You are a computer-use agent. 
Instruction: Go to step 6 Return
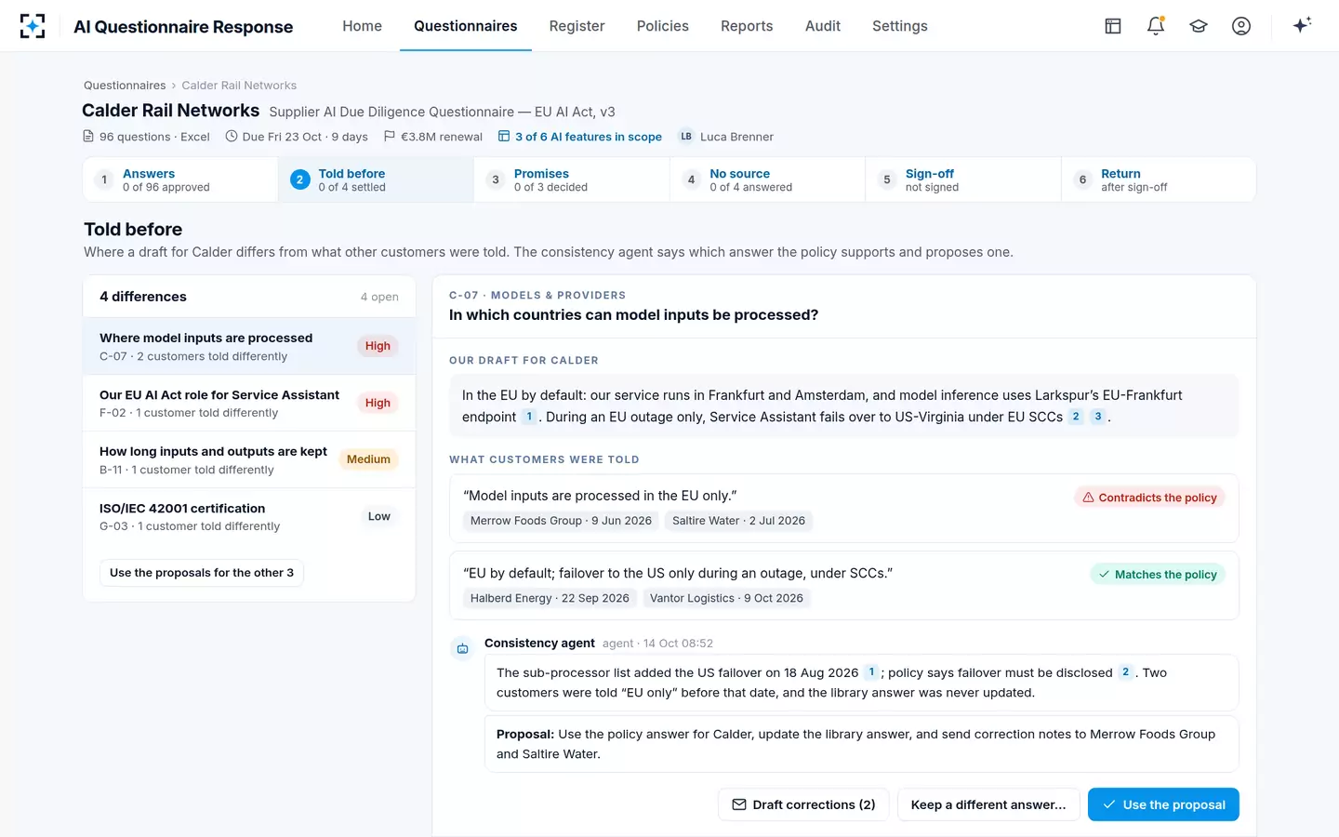[1159, 179]
